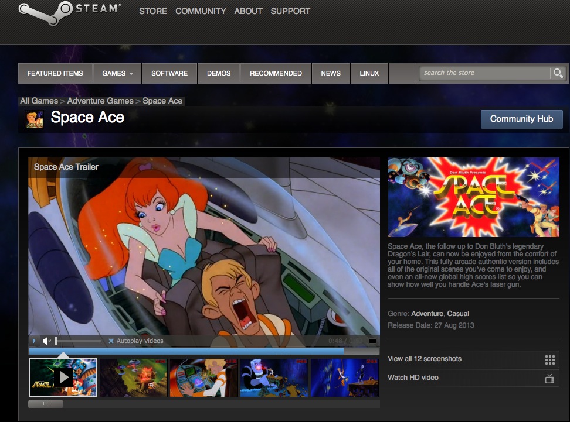Open the Casual genre link
The height and width of the screenshot is (422, 570).
(x=458, y=314)
